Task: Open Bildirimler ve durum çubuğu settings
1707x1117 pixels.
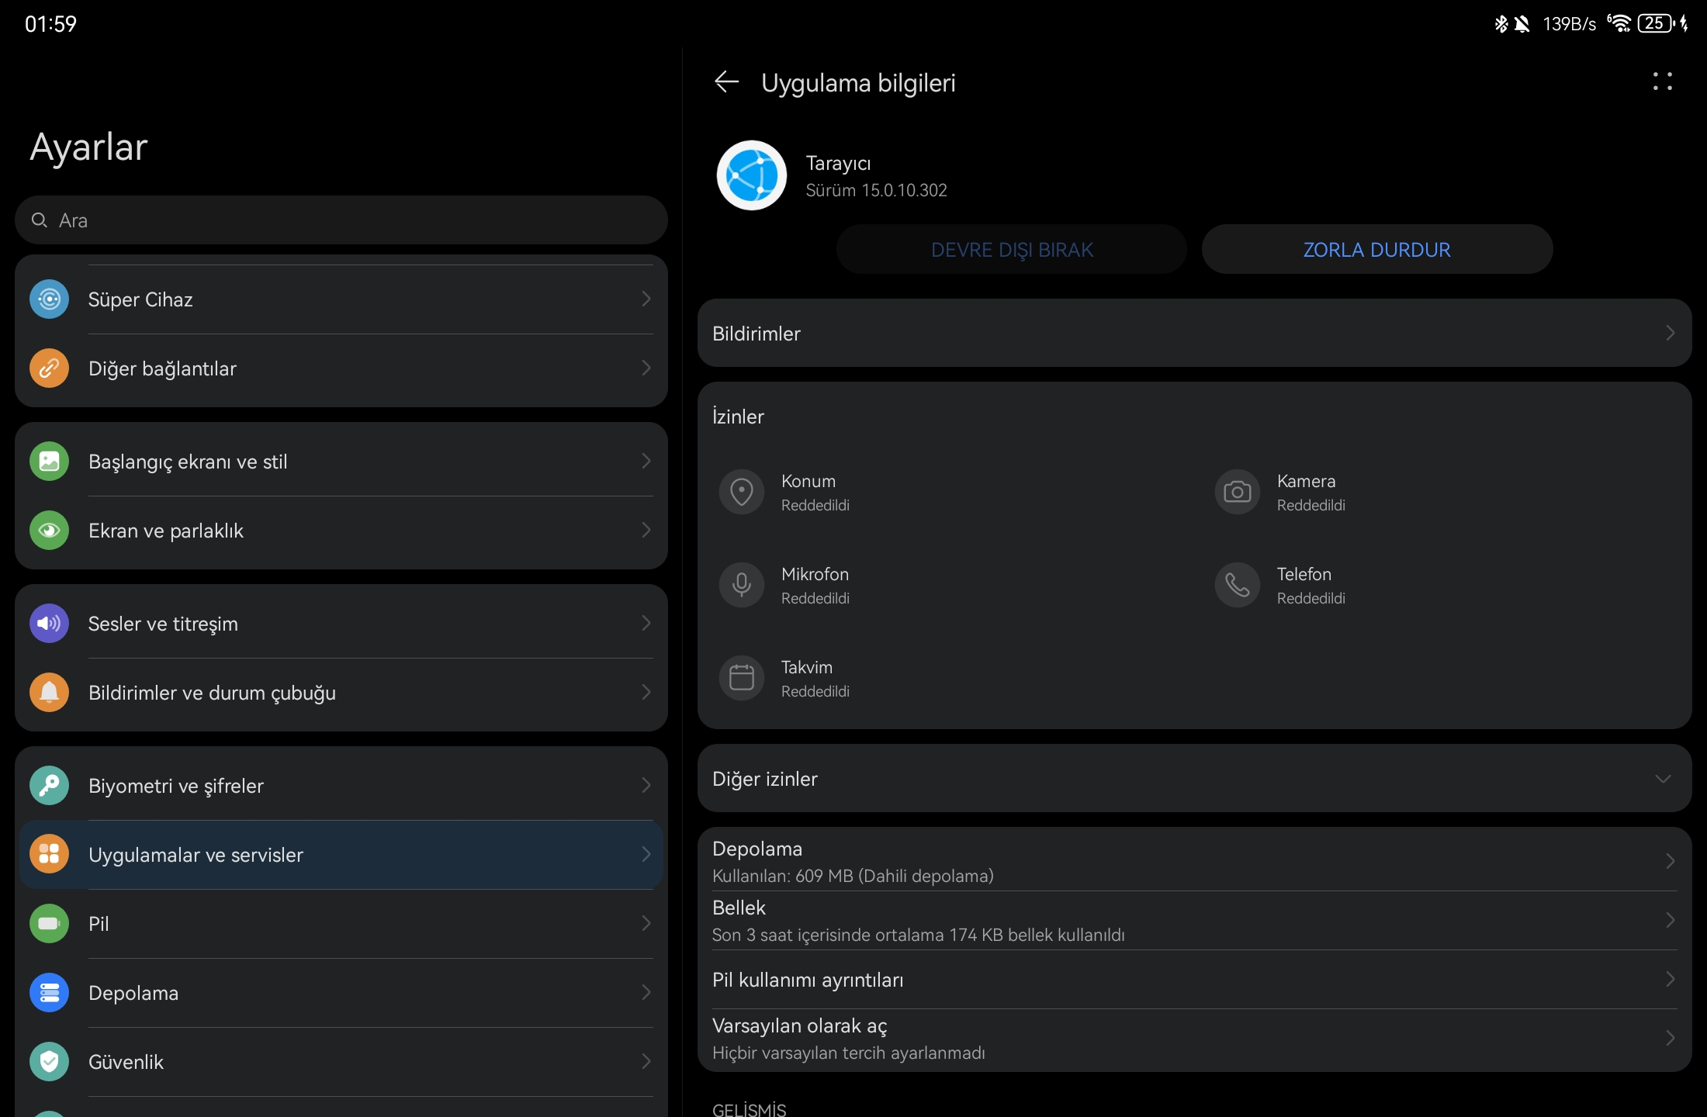Action: click(341, 693)
